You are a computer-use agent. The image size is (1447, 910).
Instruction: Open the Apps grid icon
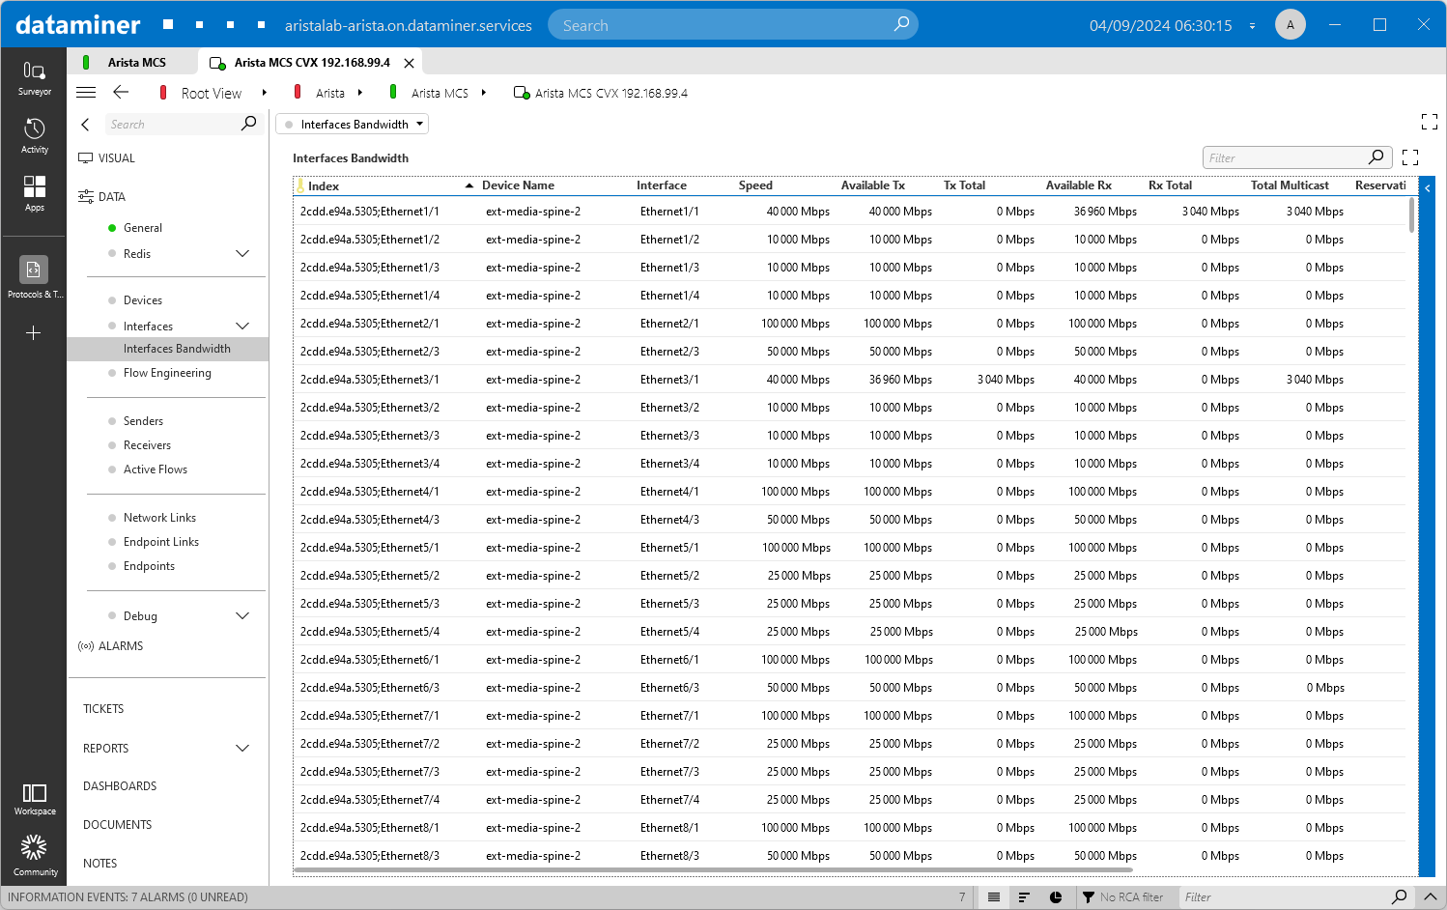tap(34, 193)
